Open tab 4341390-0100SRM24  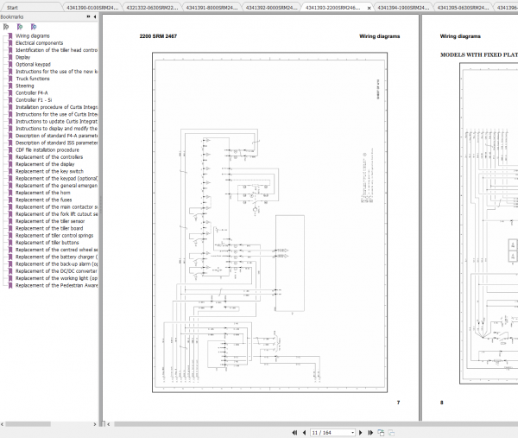tap(92, 7)
